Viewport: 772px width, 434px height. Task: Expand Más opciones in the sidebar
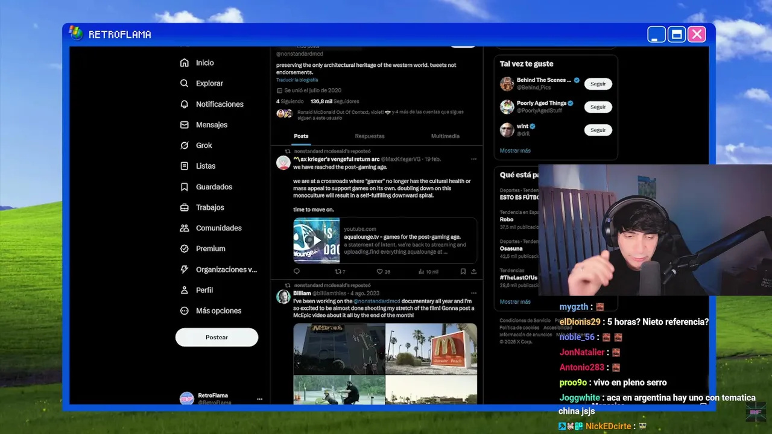point(210,310)
